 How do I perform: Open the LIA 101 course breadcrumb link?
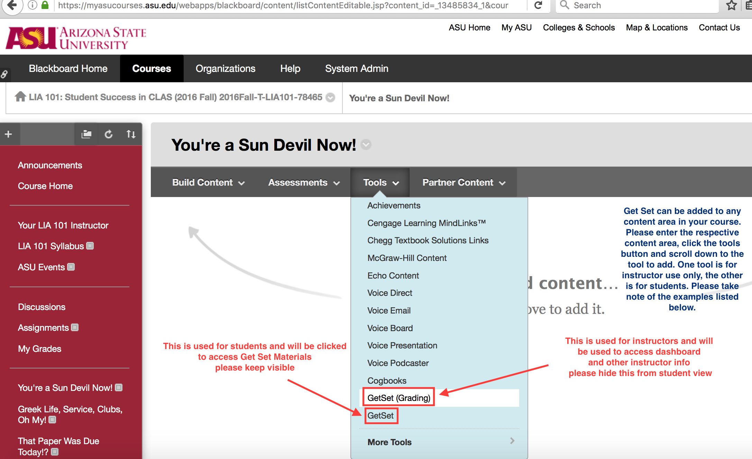(x=175, y=97)
